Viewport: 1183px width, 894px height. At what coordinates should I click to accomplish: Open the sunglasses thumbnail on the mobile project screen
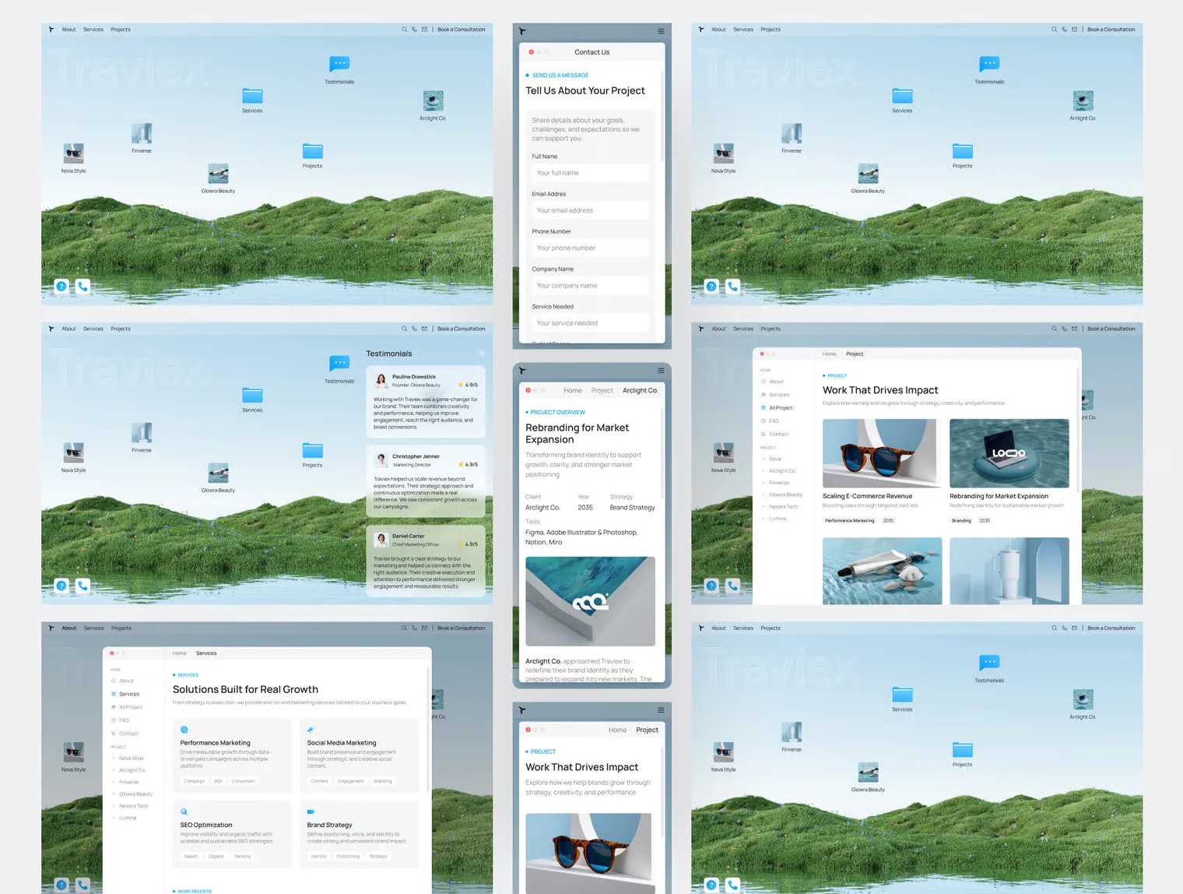point(589,853)
